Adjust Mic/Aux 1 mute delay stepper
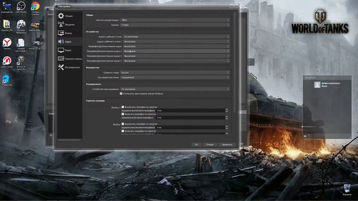The image size is (358, 201). [x=227, y=111]
